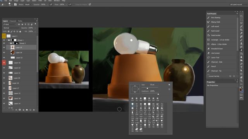Hide Group 1 with its eye icon
The height and width of the screenshot is (139, 248).
[4, 40]
